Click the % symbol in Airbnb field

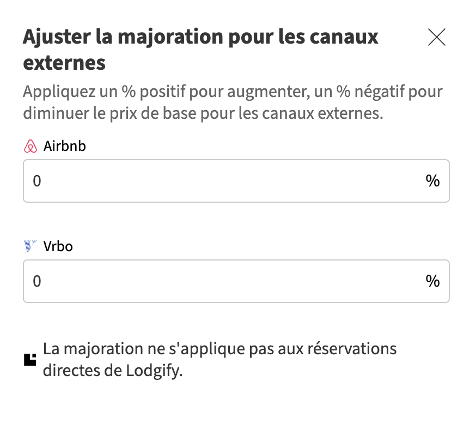(432, 181)
